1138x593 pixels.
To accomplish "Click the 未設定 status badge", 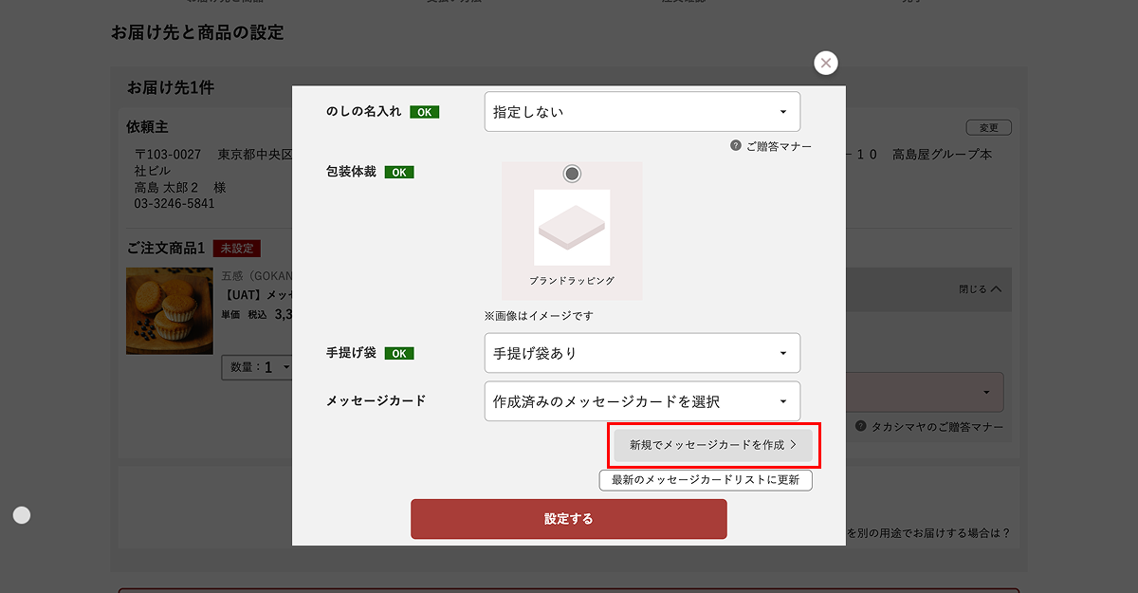I will tap(236, 249).
